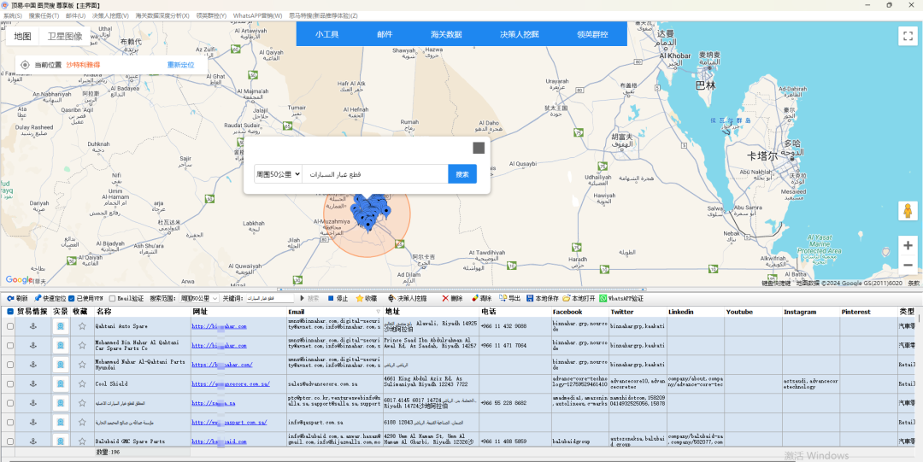Click the 电话 column header
Screen dimensions: 923x462
[x=515, y=312]
